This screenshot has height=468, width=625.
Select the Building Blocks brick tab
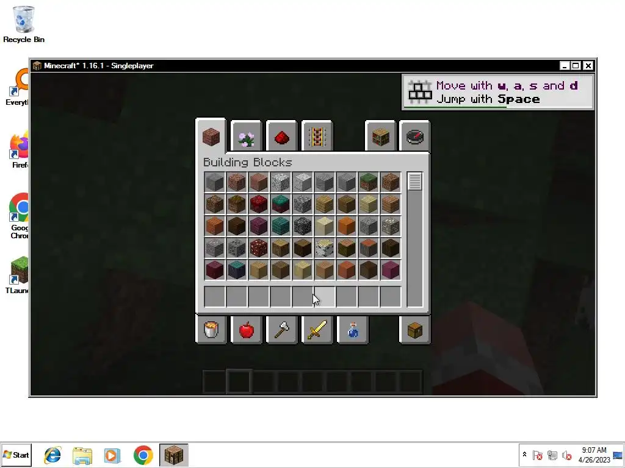211,136
